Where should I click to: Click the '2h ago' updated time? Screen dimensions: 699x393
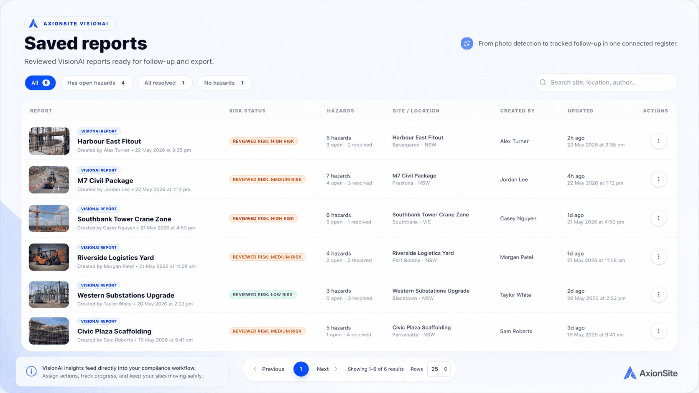pyautogui.click(x=576, y=138)
